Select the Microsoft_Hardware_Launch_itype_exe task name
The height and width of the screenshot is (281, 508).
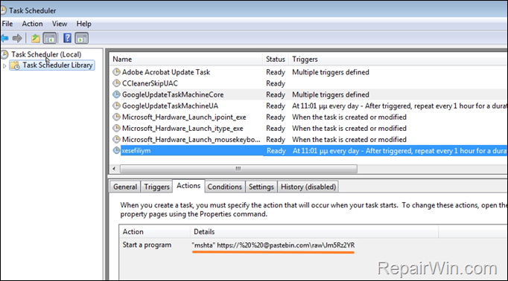(x=182, y=129)
